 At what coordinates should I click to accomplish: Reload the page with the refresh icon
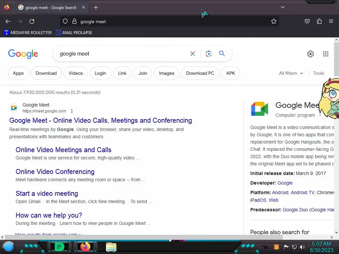[x=32, y=21]
